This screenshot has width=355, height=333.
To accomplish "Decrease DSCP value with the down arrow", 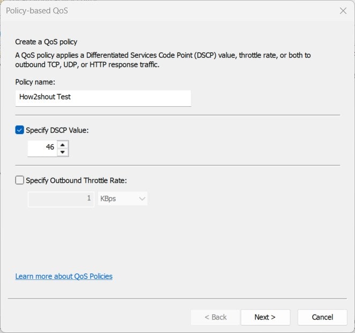I will (x=63, y=152).
